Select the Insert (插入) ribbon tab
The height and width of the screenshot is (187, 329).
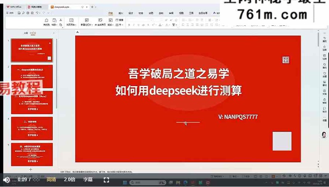[x=121, y=13]
